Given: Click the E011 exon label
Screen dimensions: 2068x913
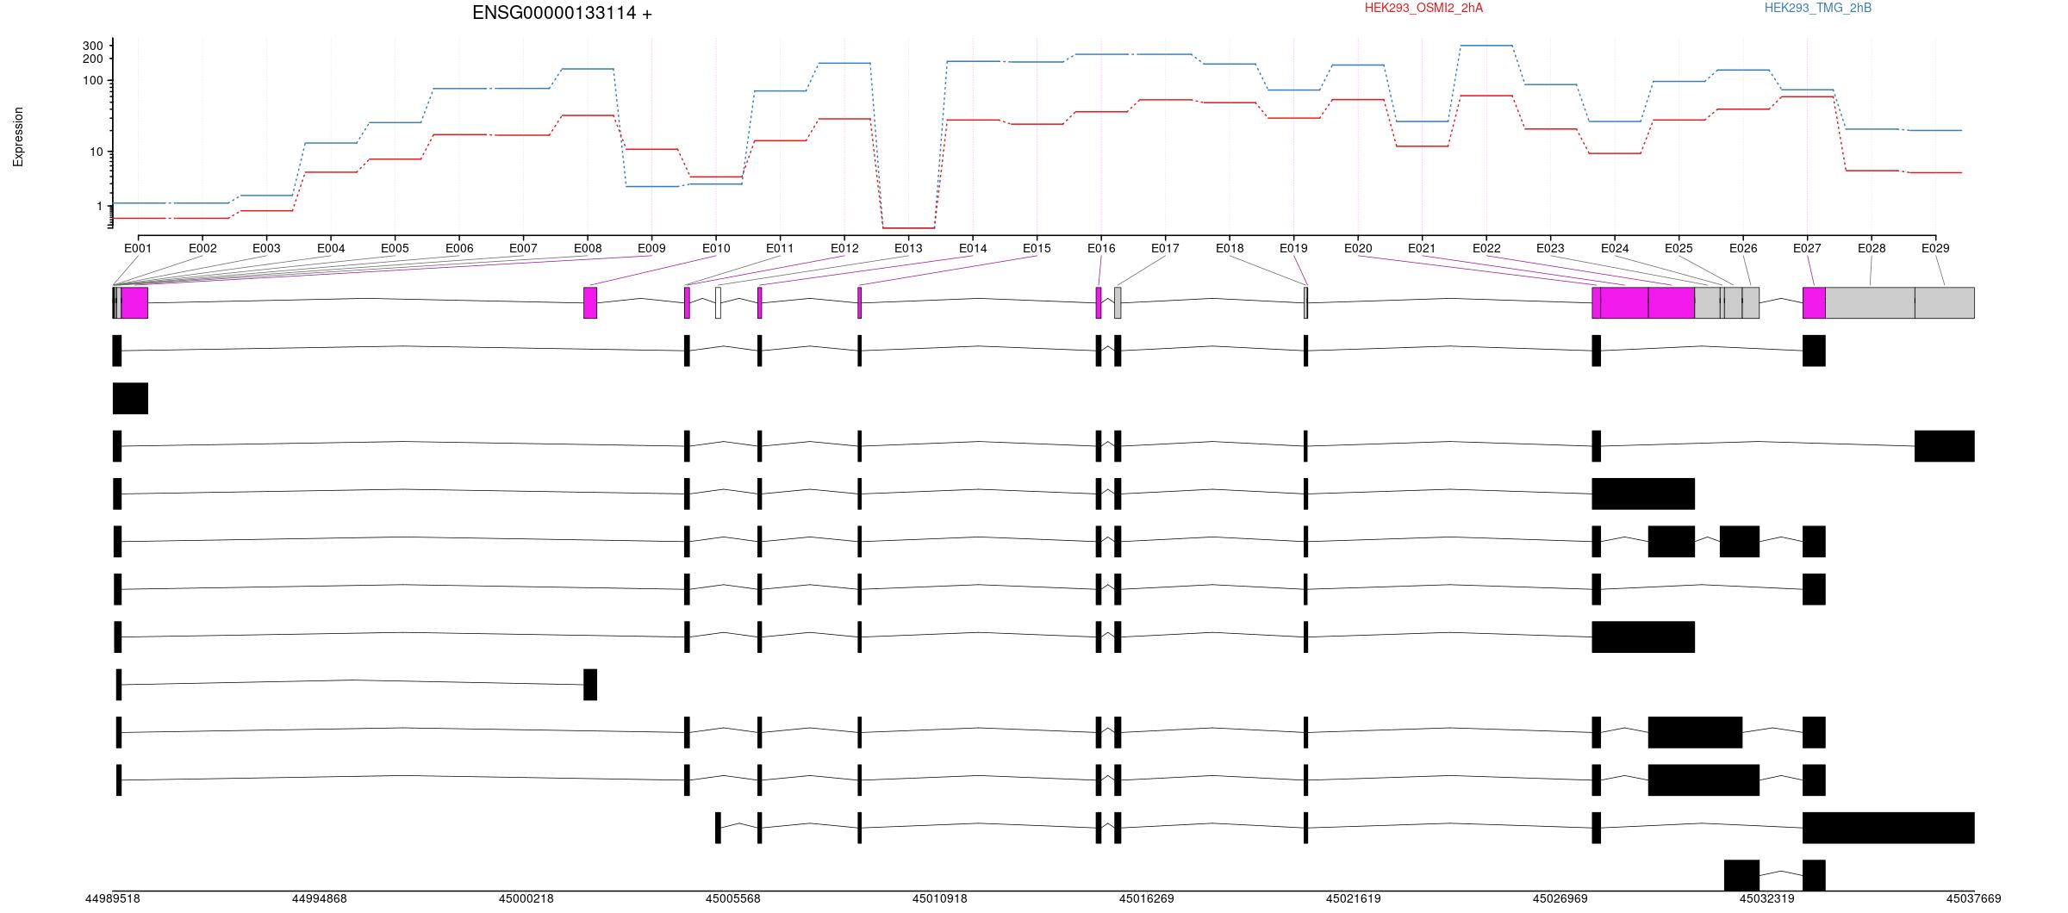Looking at the screenshot, I should 780,248.
